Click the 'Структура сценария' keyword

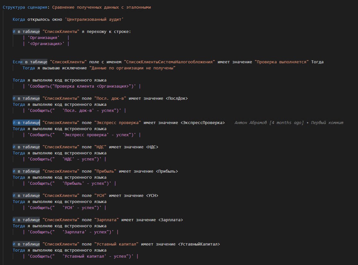tap(25, 7)
